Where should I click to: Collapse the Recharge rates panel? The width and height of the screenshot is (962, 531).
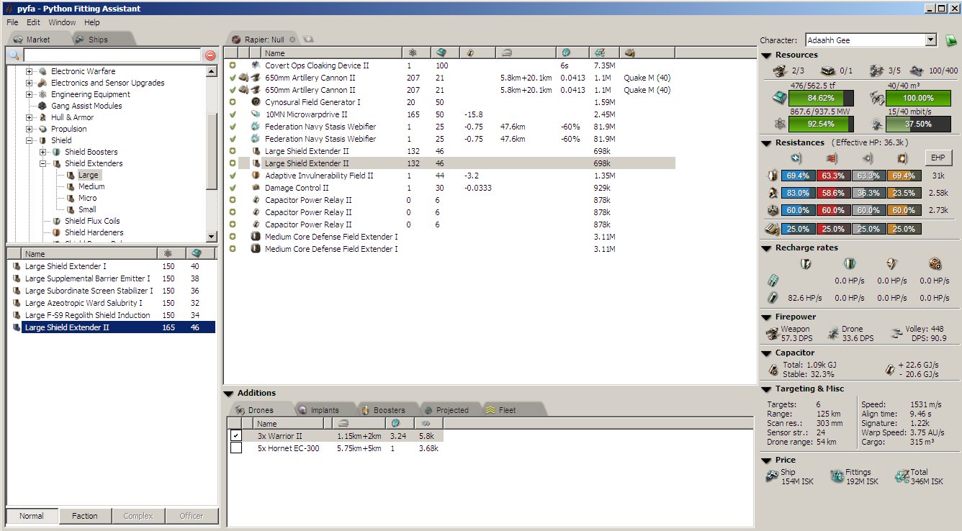pos(766,248)
